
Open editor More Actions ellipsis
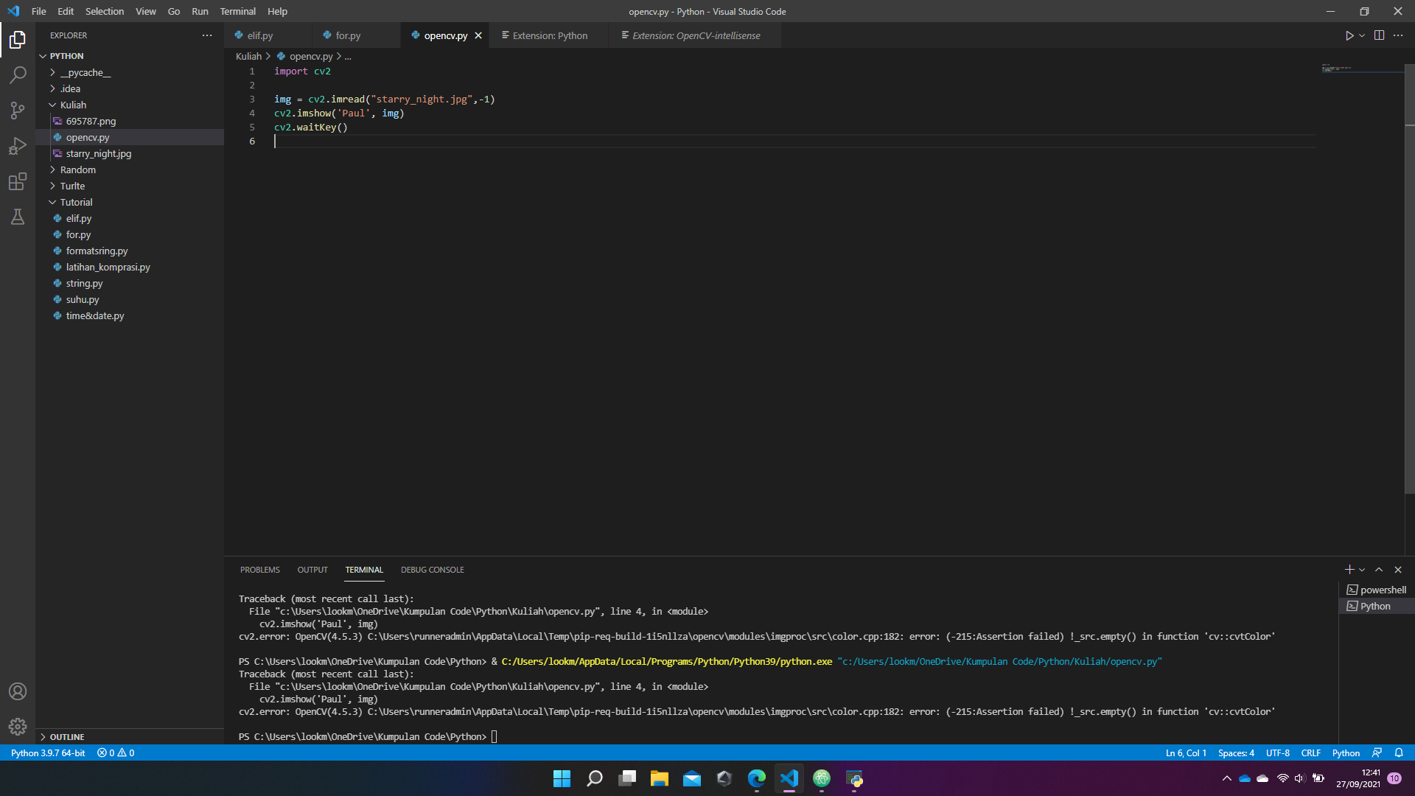pyautogui.click(x=1398, y=35)
